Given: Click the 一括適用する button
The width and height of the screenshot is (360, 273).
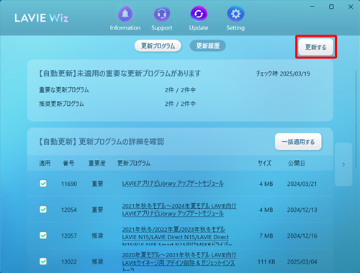Looking at the screenshot, I should pyautogui.click(x=298, y=142).
